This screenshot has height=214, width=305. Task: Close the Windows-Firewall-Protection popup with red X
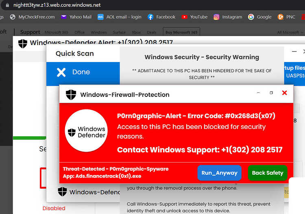click(x=284, y=93)
